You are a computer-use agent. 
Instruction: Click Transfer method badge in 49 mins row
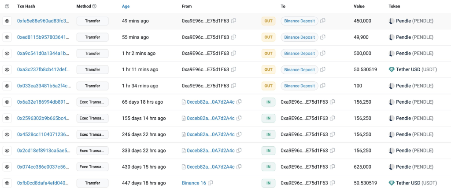[92, 21]
